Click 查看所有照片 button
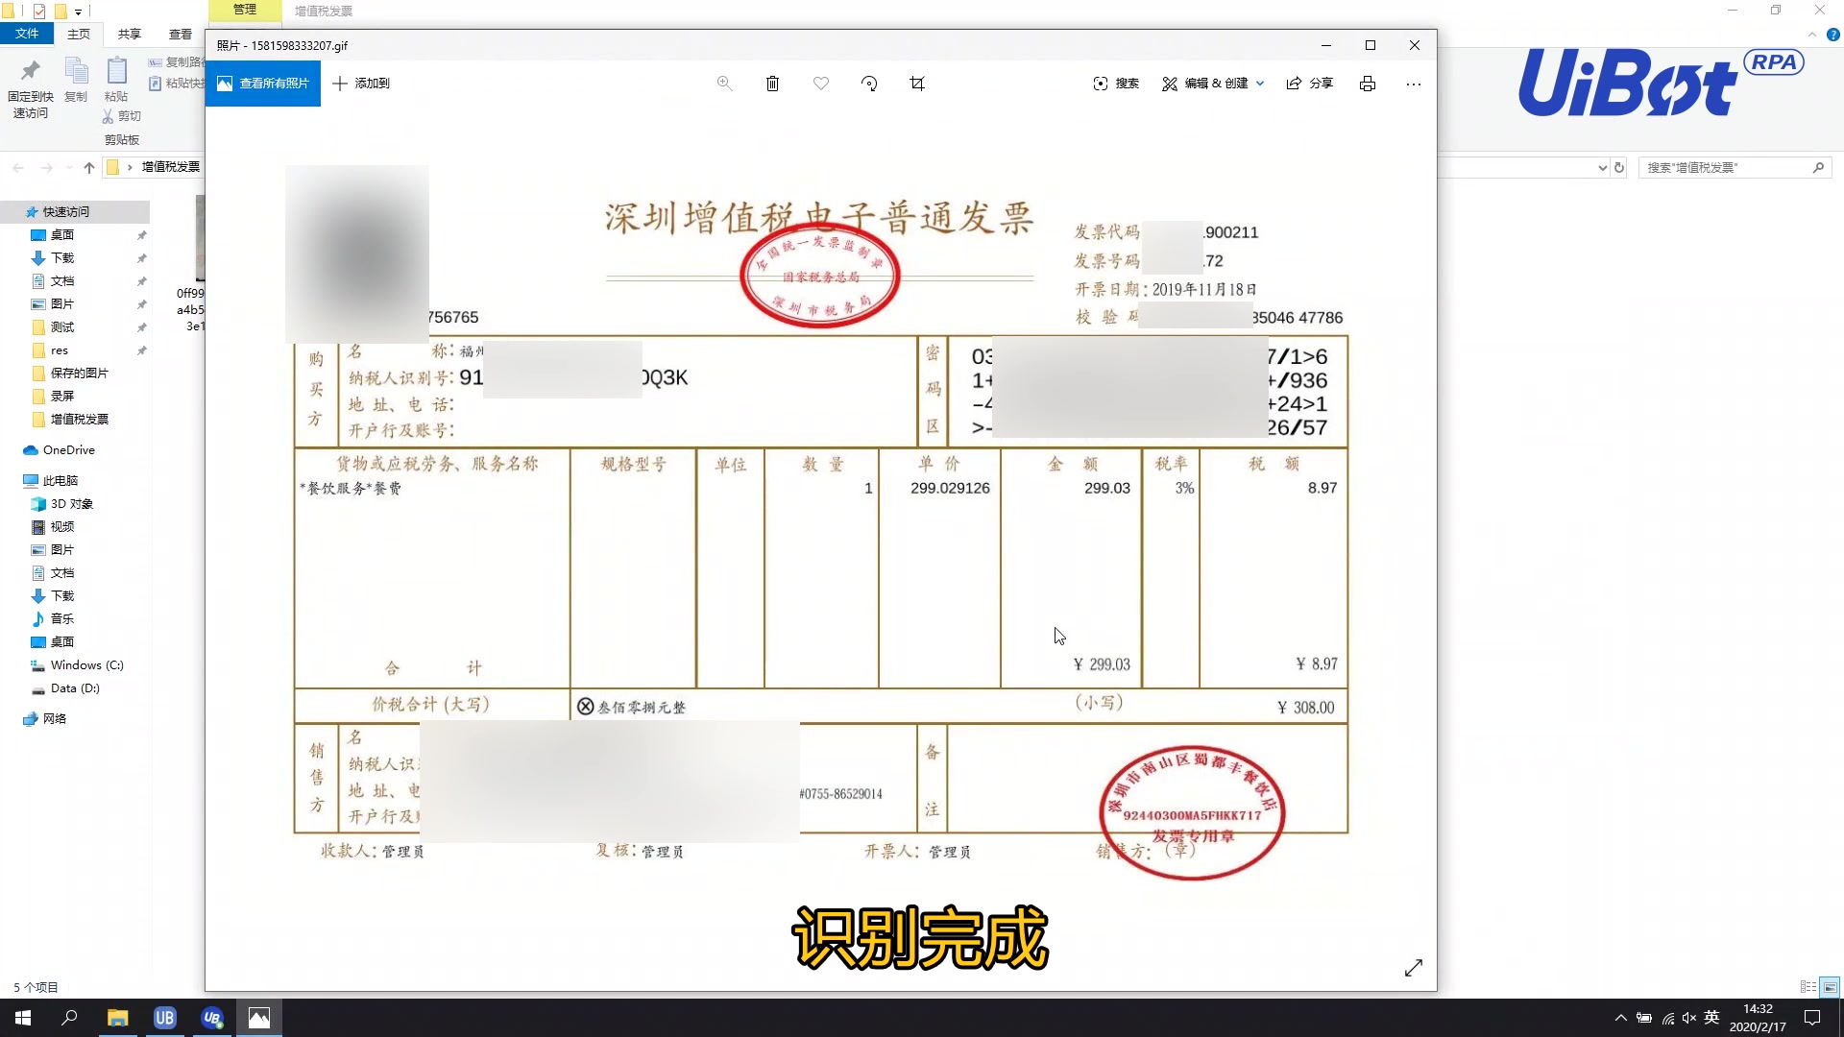Image resolution: width=1844 pixels, height=1037 pixels. tap(262, 84)
